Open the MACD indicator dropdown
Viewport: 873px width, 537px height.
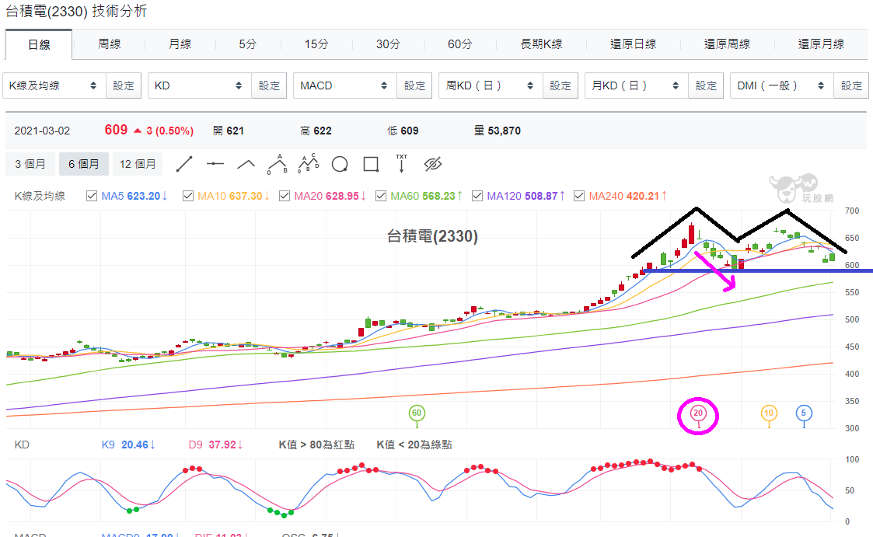345,85
